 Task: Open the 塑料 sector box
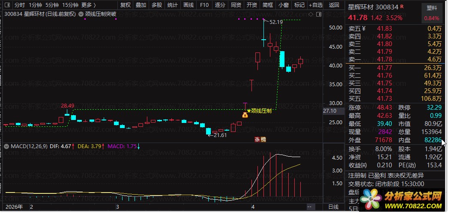click(431, 13)
